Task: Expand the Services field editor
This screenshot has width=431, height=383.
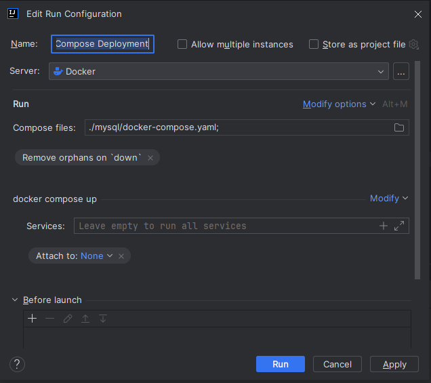Action: (x=399, y=226)
